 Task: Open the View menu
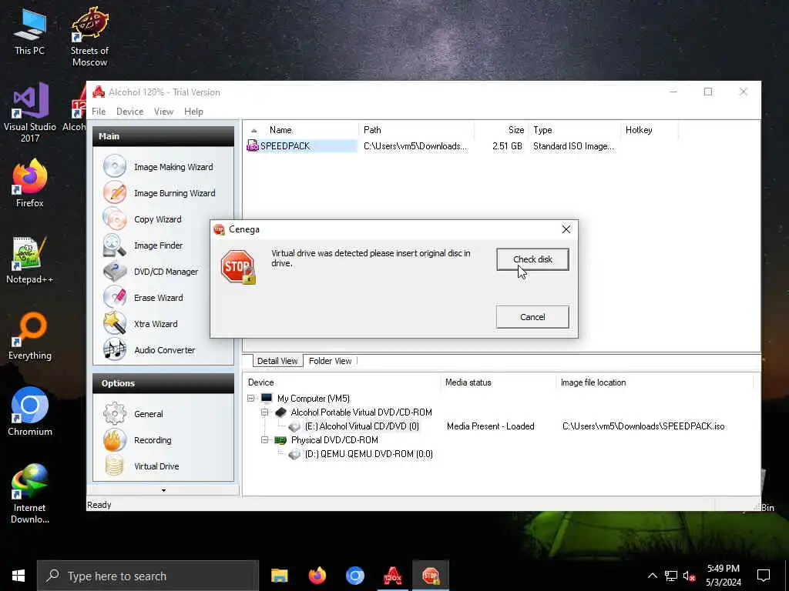point(163,112)
